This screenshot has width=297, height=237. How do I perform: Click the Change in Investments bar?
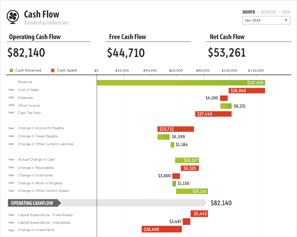coord(161,229)
